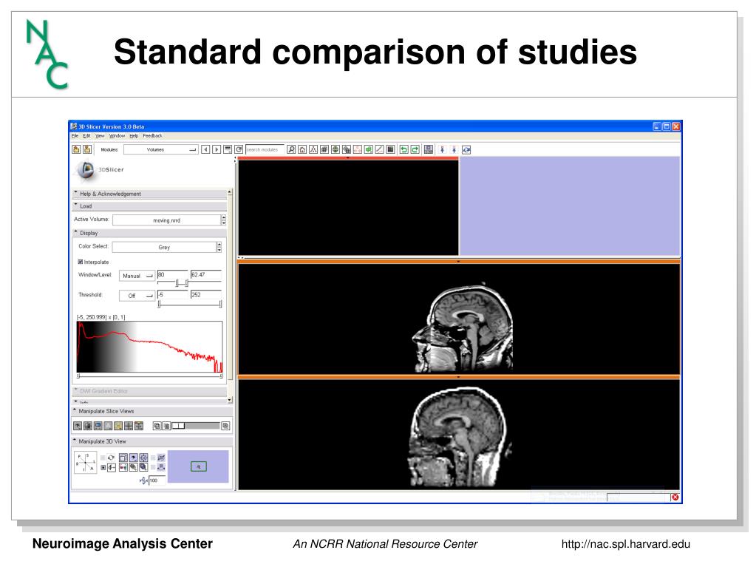Click the module history icon
756x567 pixels.
tap(228, 149)
